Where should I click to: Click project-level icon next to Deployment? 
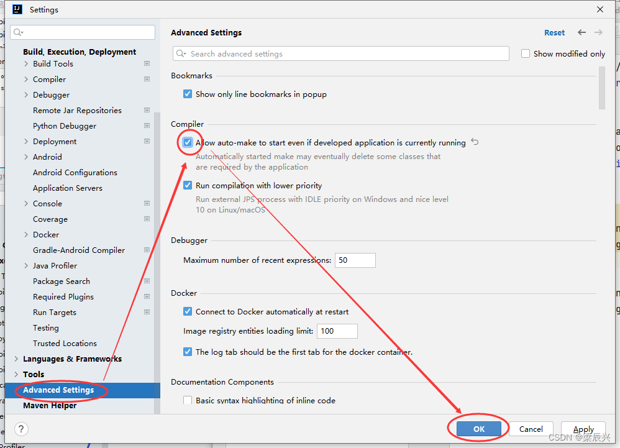(x=147, y=141)
